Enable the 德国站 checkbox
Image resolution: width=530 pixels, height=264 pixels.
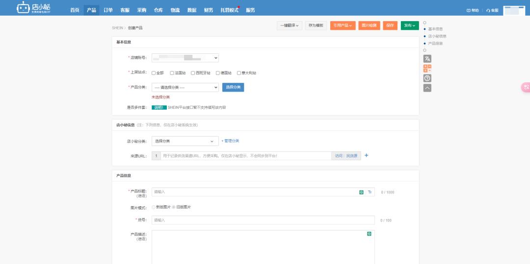tap(218, 73)
